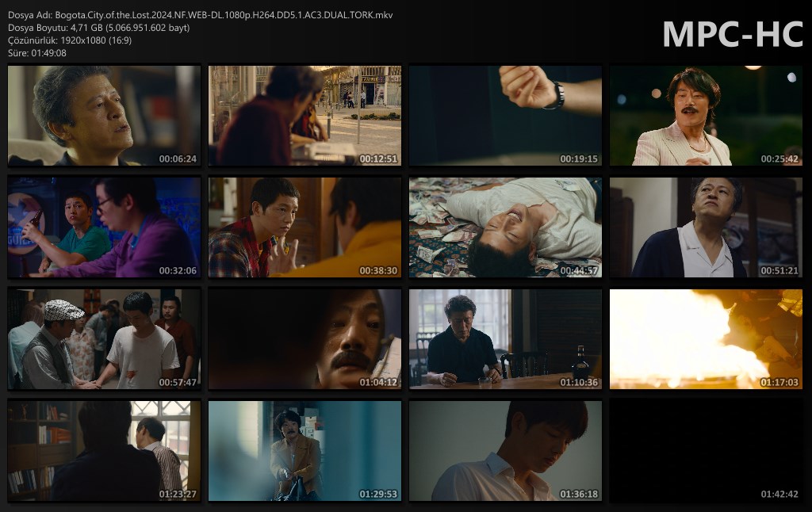The image size is (812, 512).
Task: Select the black thumbnail stamped 01:42:42
Action: click(706, 451)
